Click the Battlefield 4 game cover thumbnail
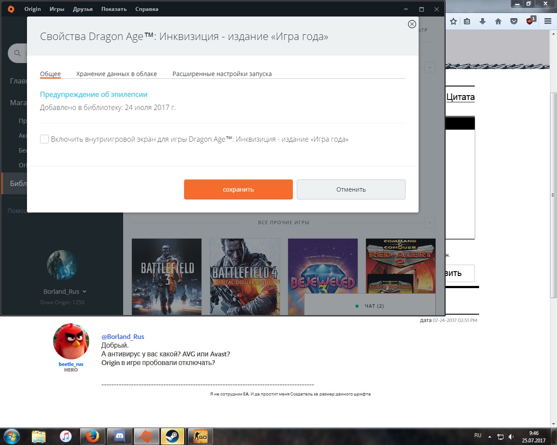The width and height of the screenshot is (557, 445). 245,276
